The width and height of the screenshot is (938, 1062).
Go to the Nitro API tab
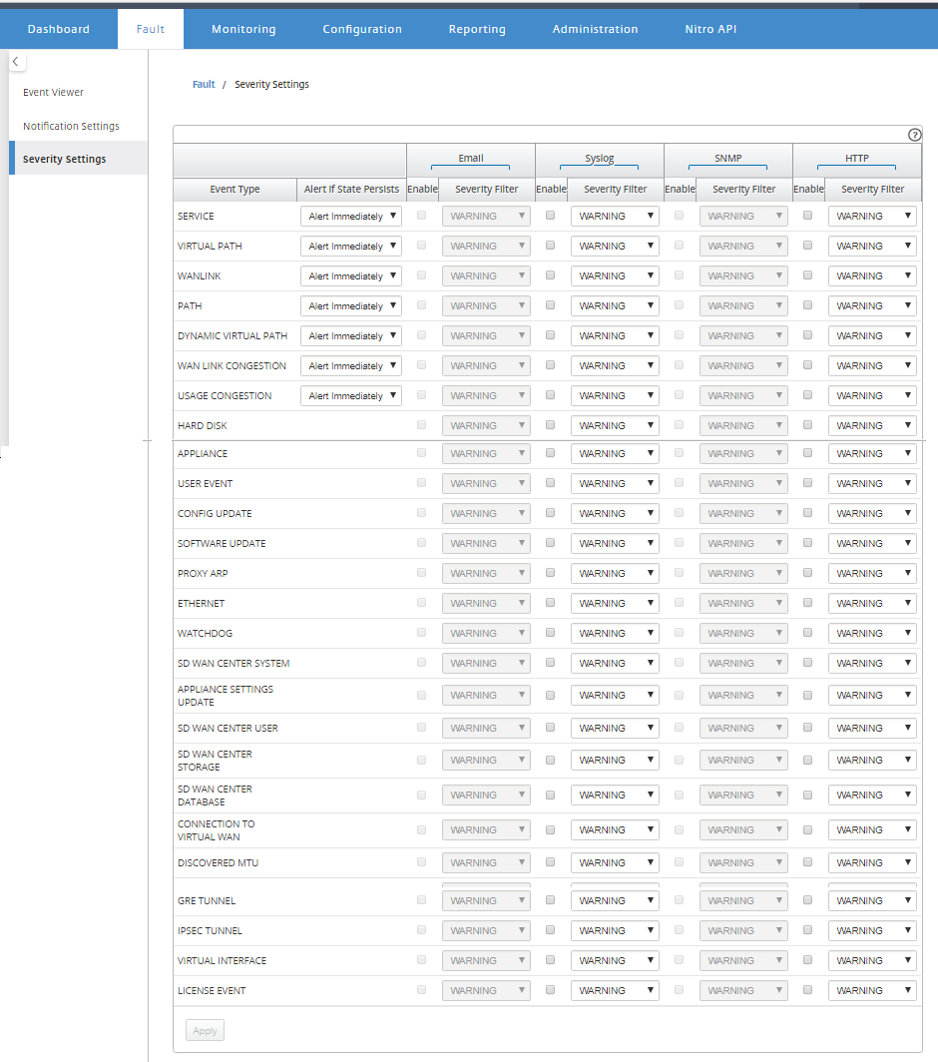point(710,29)
